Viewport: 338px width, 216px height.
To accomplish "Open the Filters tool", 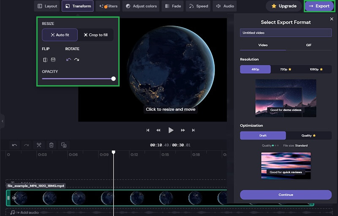I will [108, 6].
